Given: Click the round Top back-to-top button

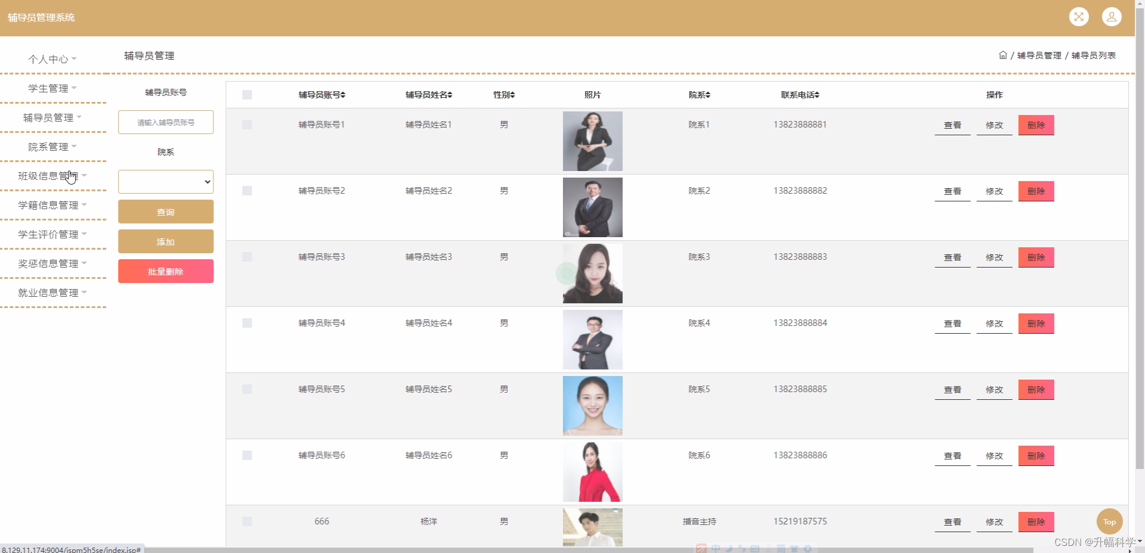Looking at the screenshot, I should coord(1109,521).
